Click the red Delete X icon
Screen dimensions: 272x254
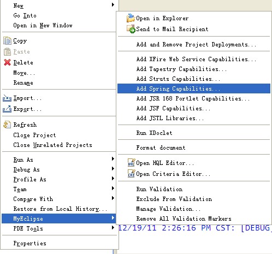7,62
